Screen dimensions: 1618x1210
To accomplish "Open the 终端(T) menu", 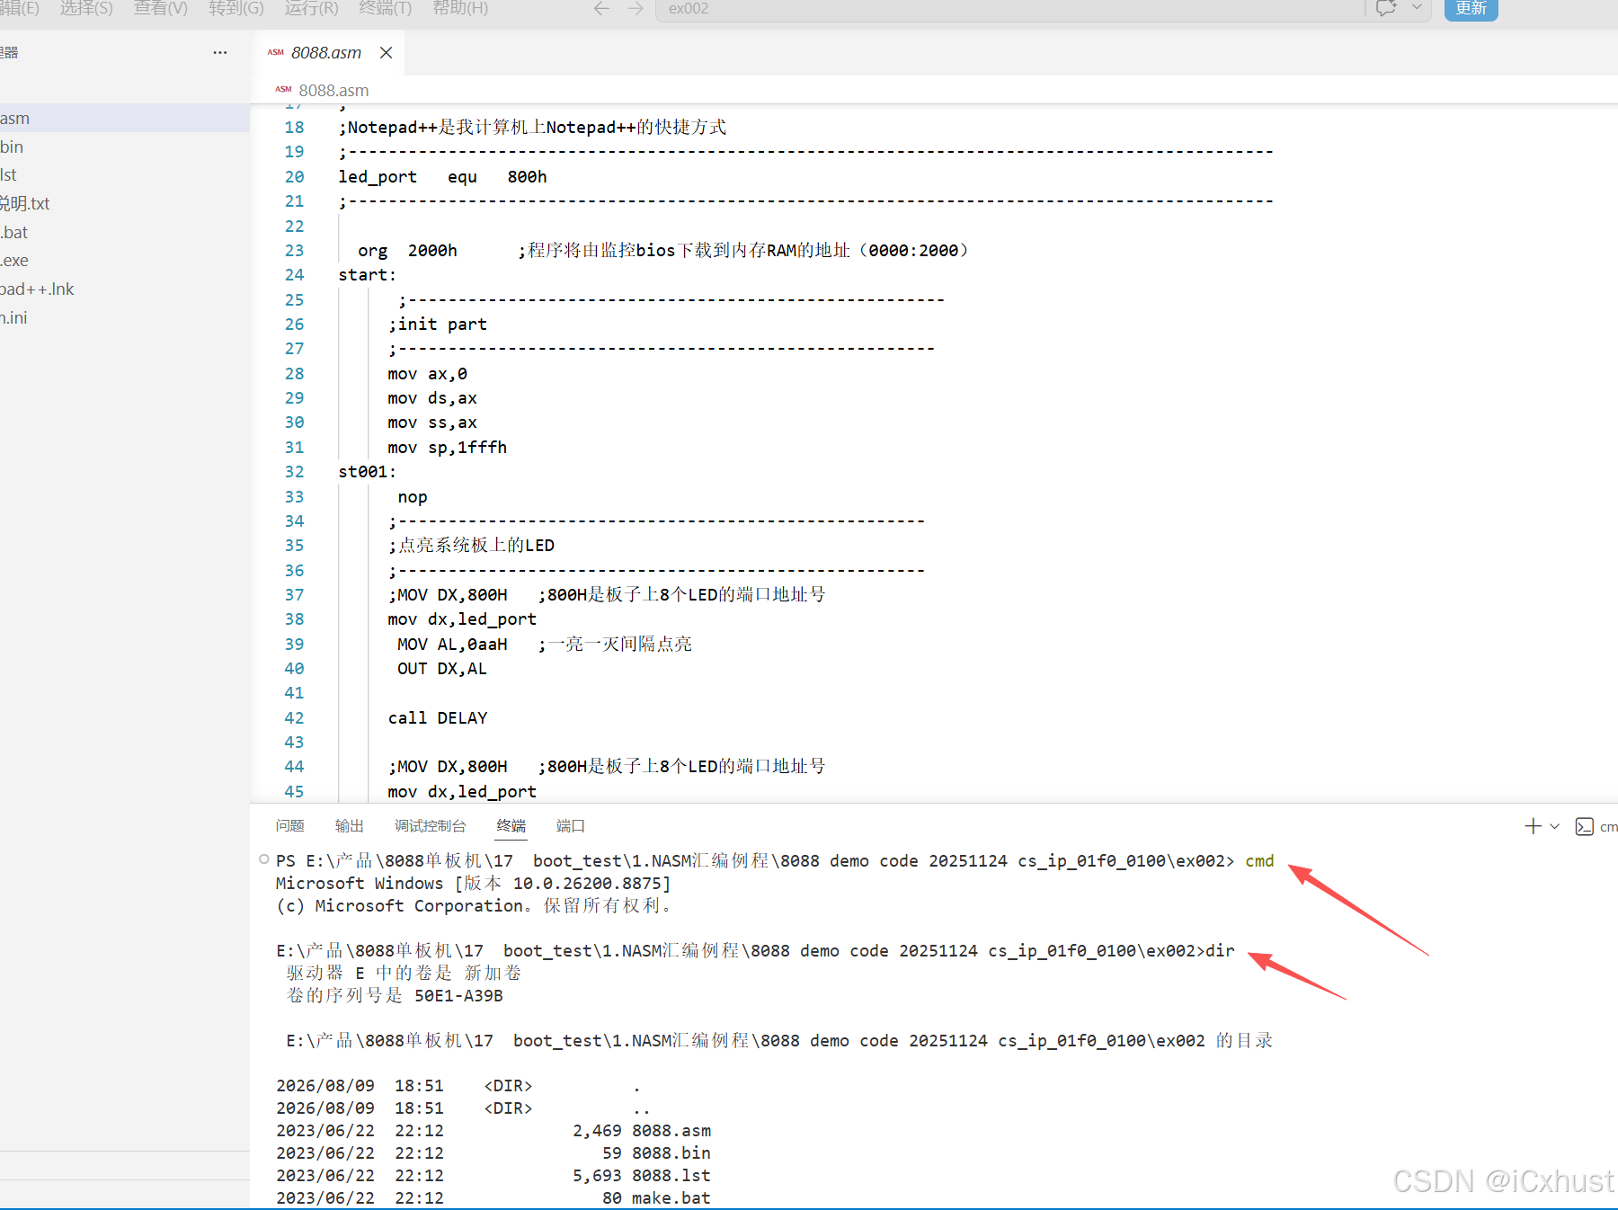I will [386, 8].
